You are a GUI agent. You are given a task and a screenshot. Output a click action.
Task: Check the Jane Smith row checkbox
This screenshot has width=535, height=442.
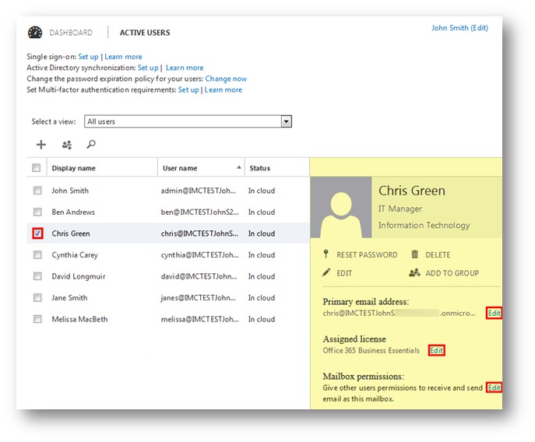coord(37,298)
